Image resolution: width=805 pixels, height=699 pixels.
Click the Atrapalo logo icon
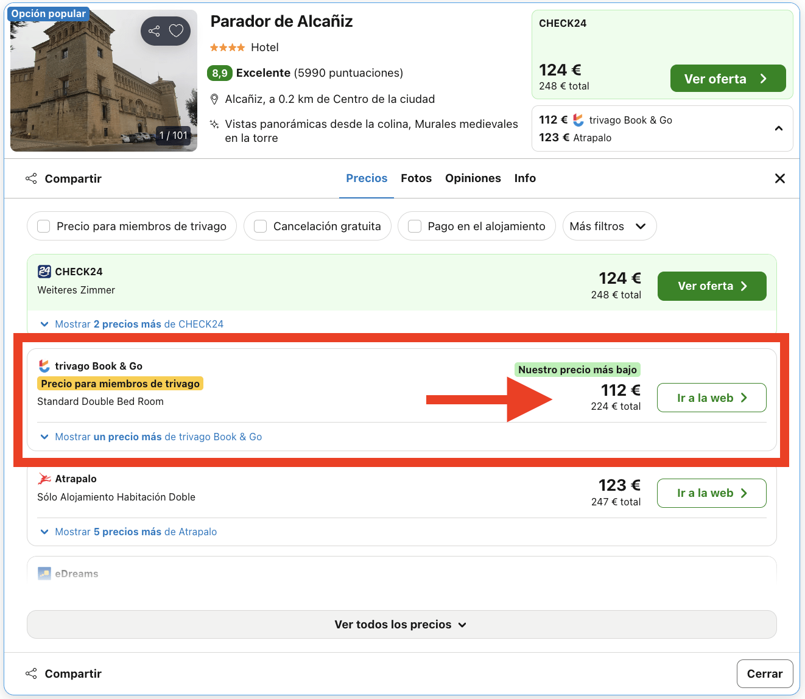[43, 479]
